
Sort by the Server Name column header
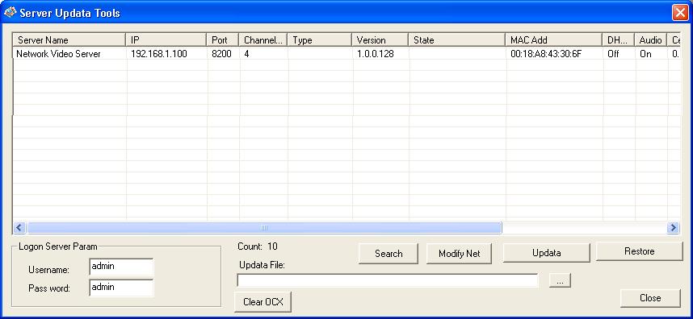coord(69,40)
